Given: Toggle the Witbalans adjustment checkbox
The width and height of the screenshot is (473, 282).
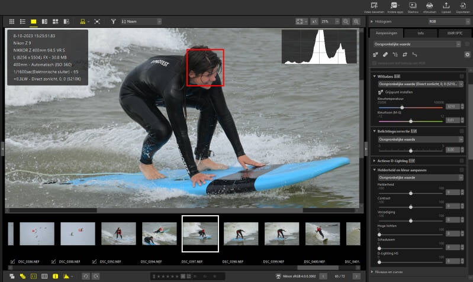Looking at the screenshot, I should pyautogui.click(x=462, y=76).
